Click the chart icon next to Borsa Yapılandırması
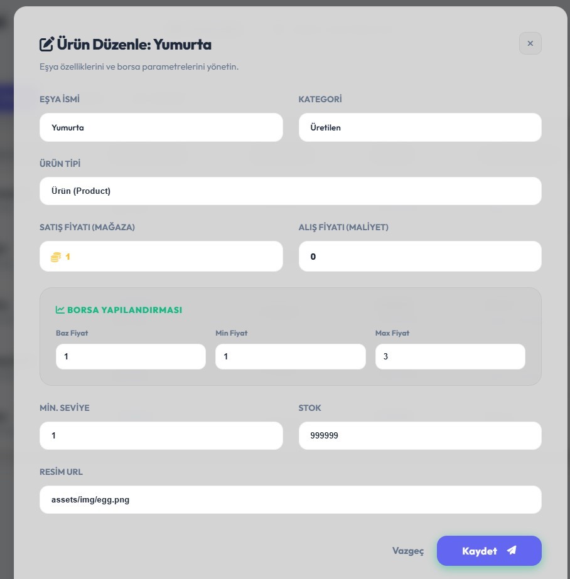The height and width of the screenshot is (579, 570). 60,310
